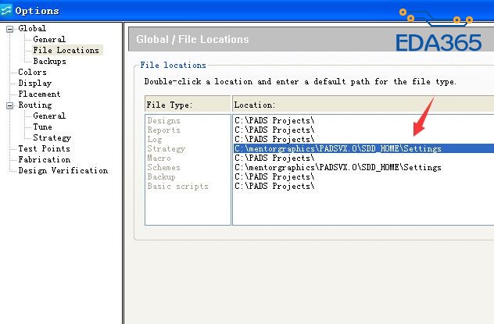Select the Designs location path row
Viewport: 494px width, 324px height.
pos(274,120)
